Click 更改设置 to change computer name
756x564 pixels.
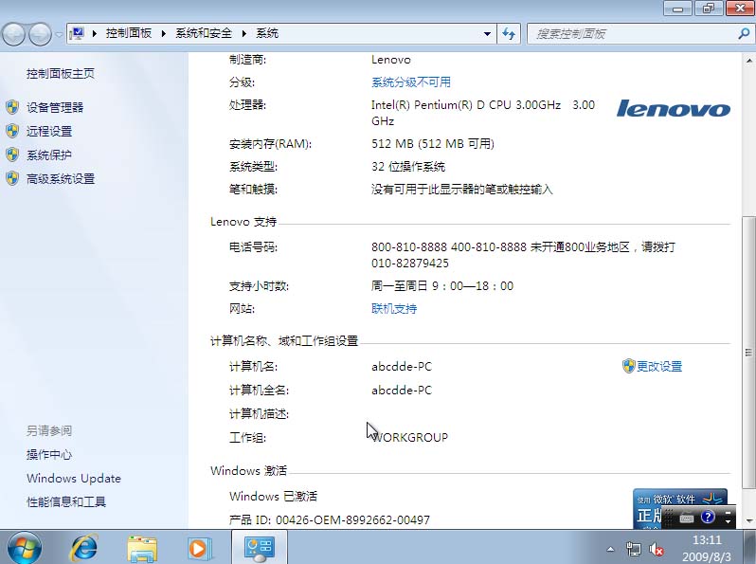pos(659,367)
